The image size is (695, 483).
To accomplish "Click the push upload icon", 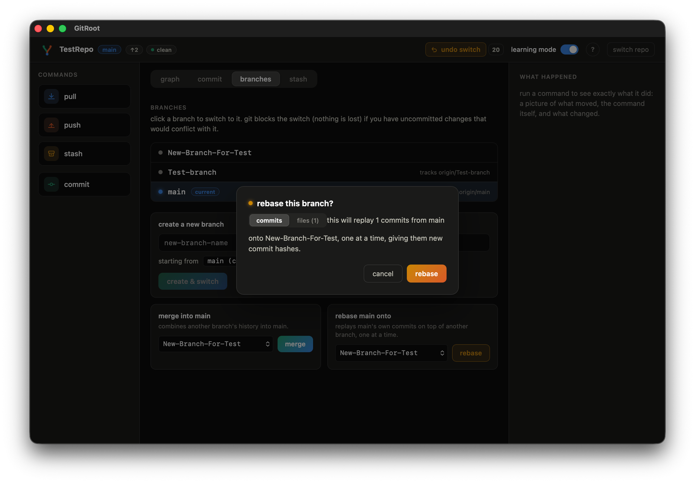I will 51,125.
